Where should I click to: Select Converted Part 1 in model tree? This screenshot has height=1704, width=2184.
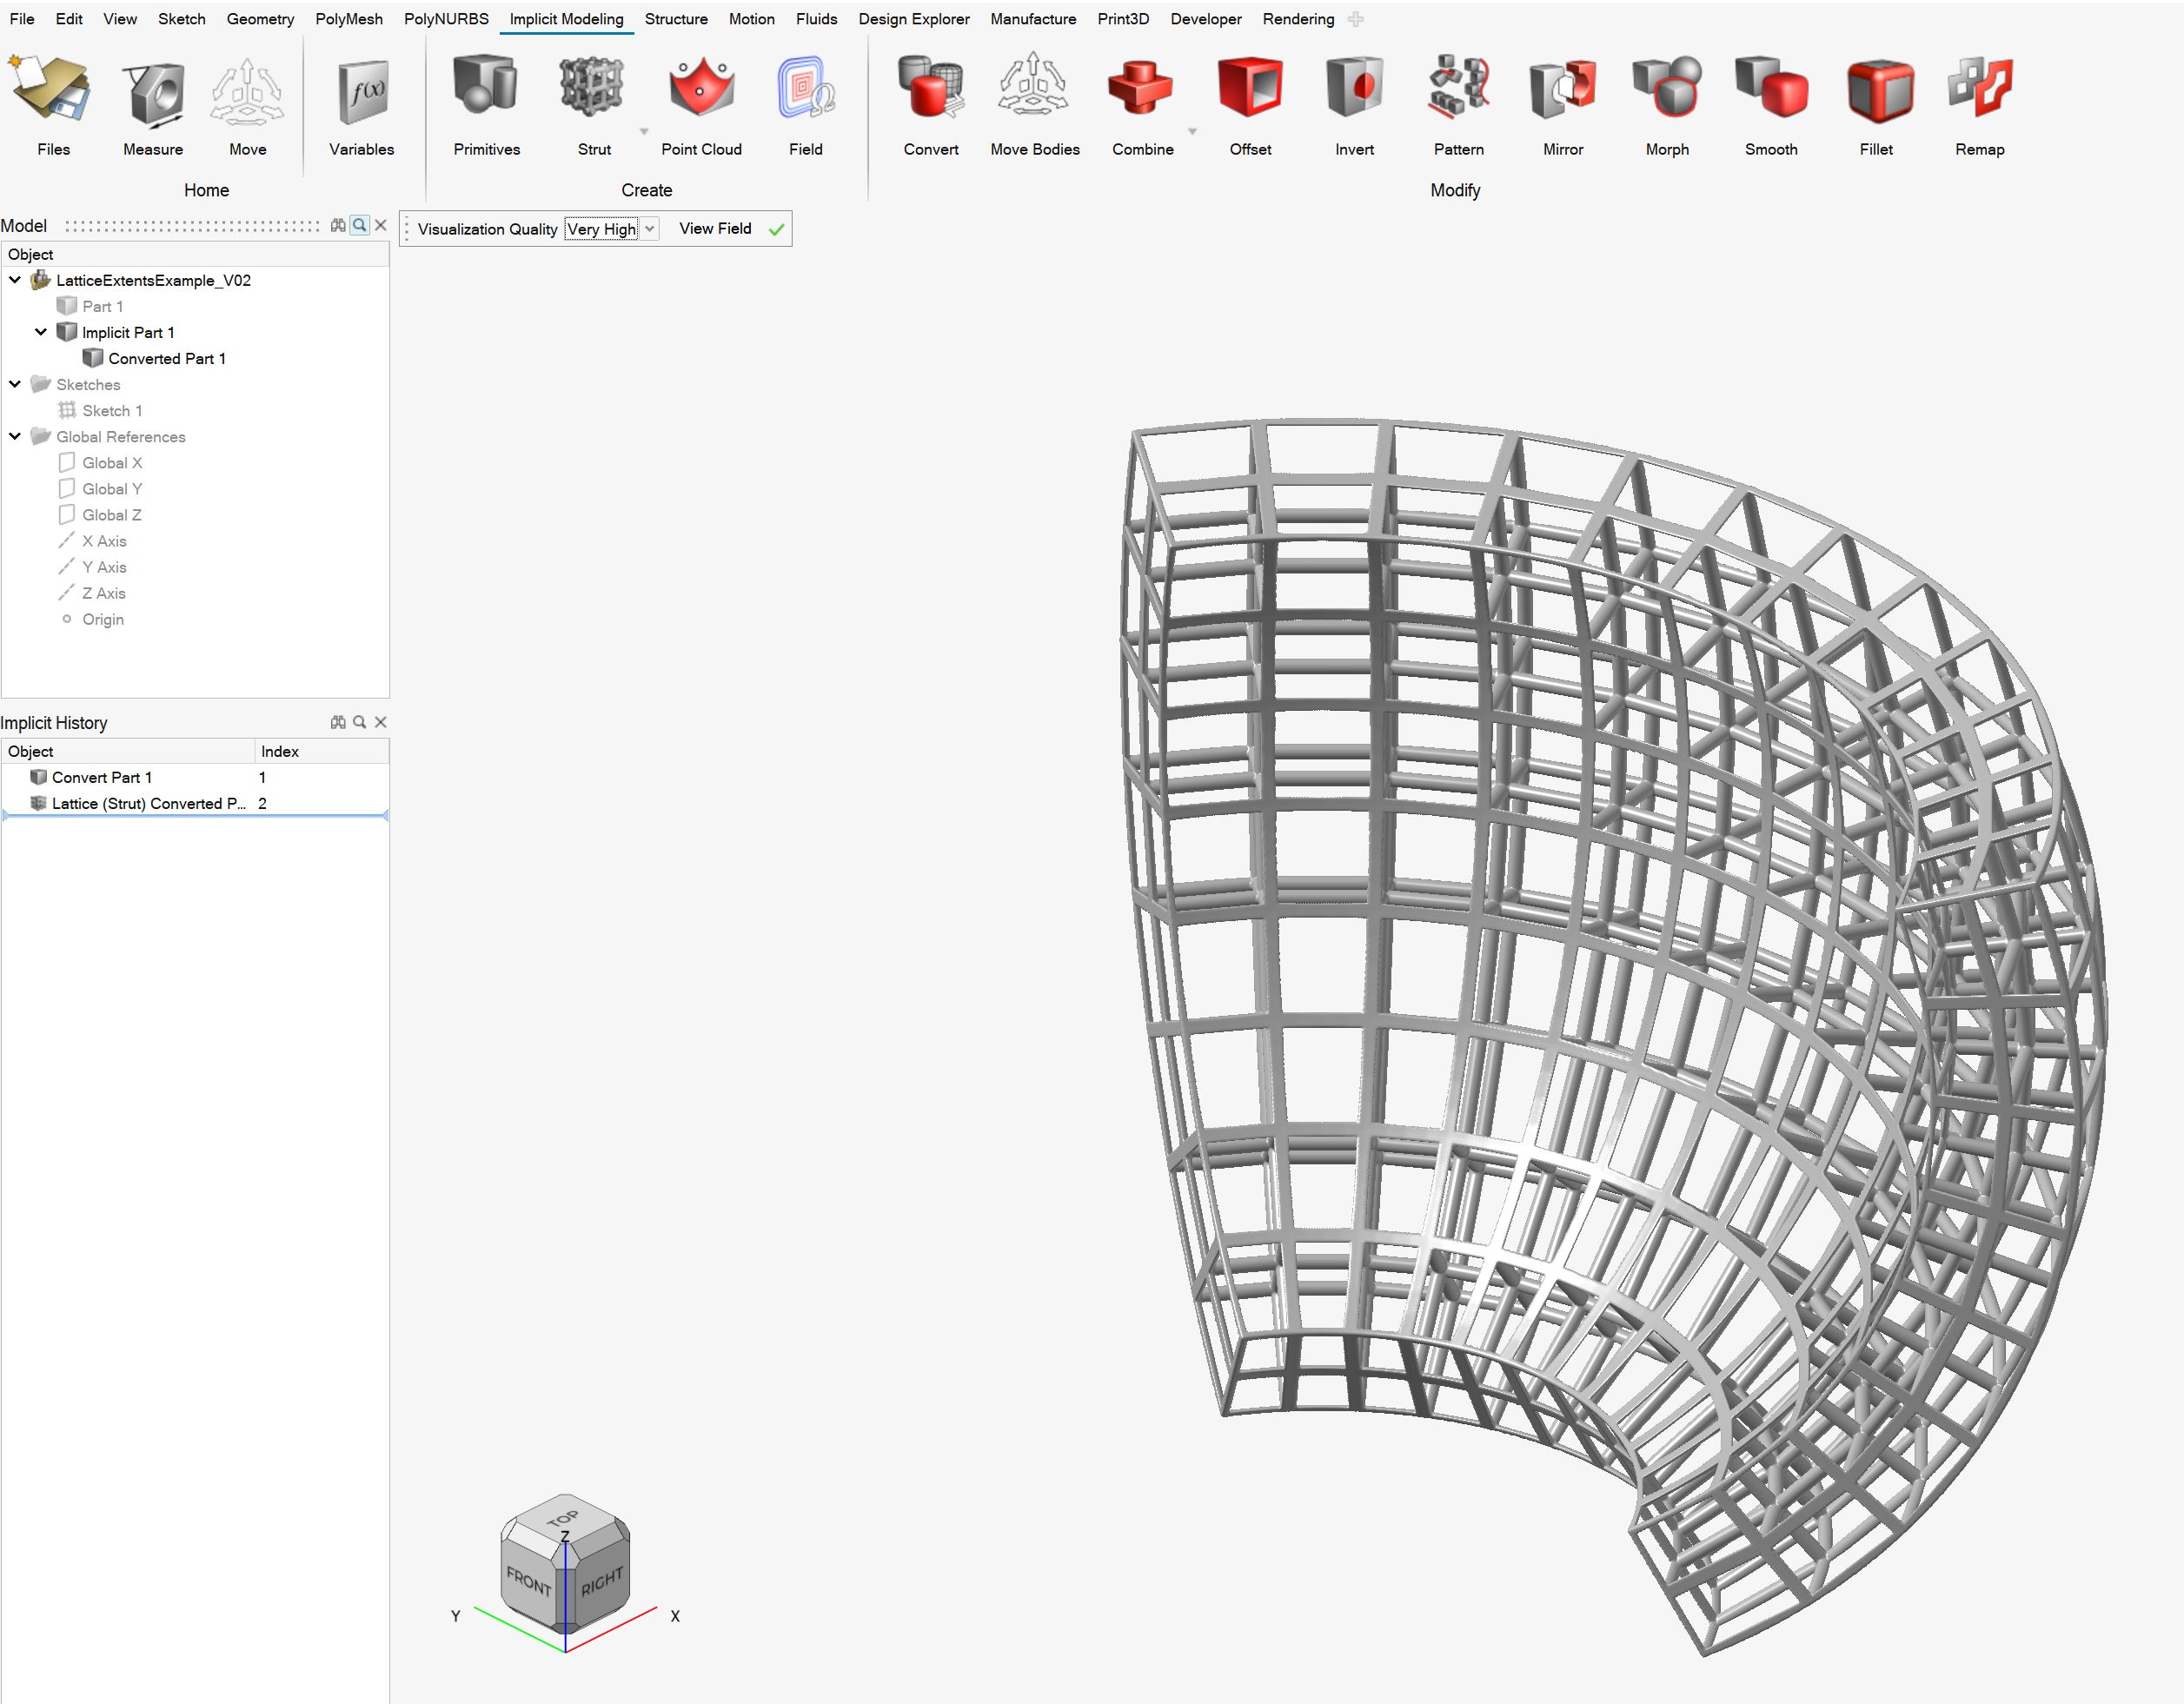click(166, 358)
